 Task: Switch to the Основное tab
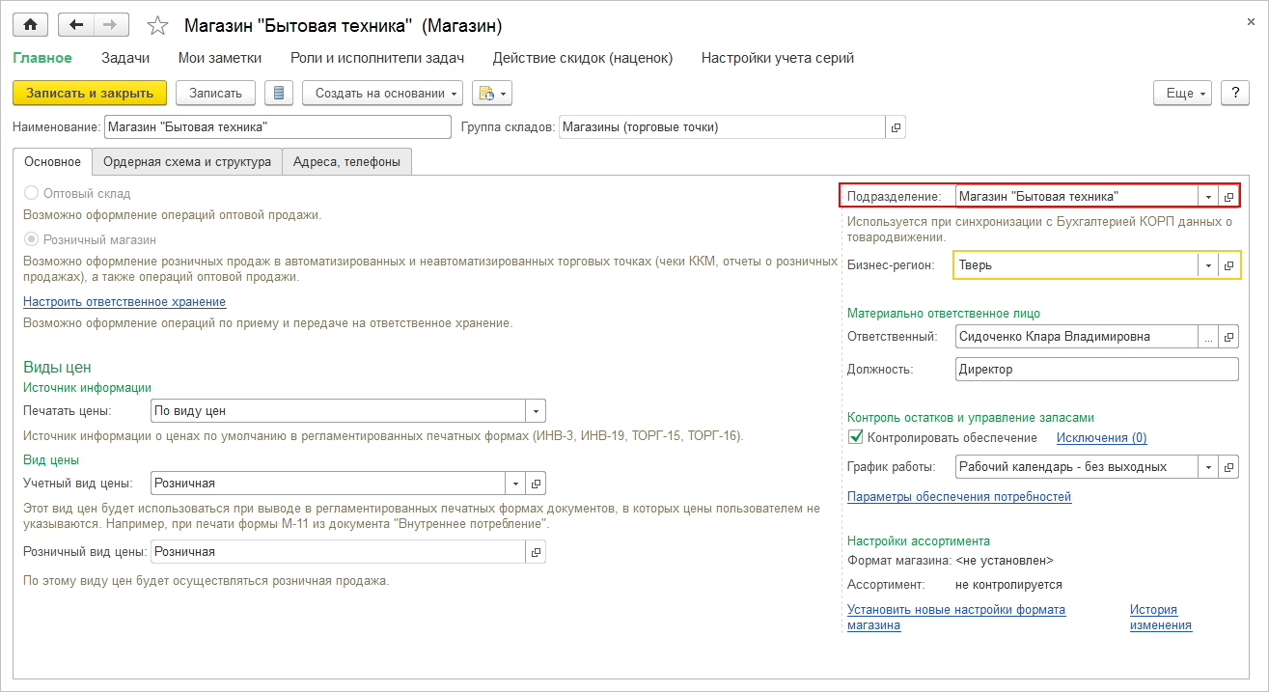coord(53,162)
